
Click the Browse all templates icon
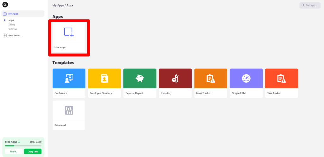coord(69,110)
